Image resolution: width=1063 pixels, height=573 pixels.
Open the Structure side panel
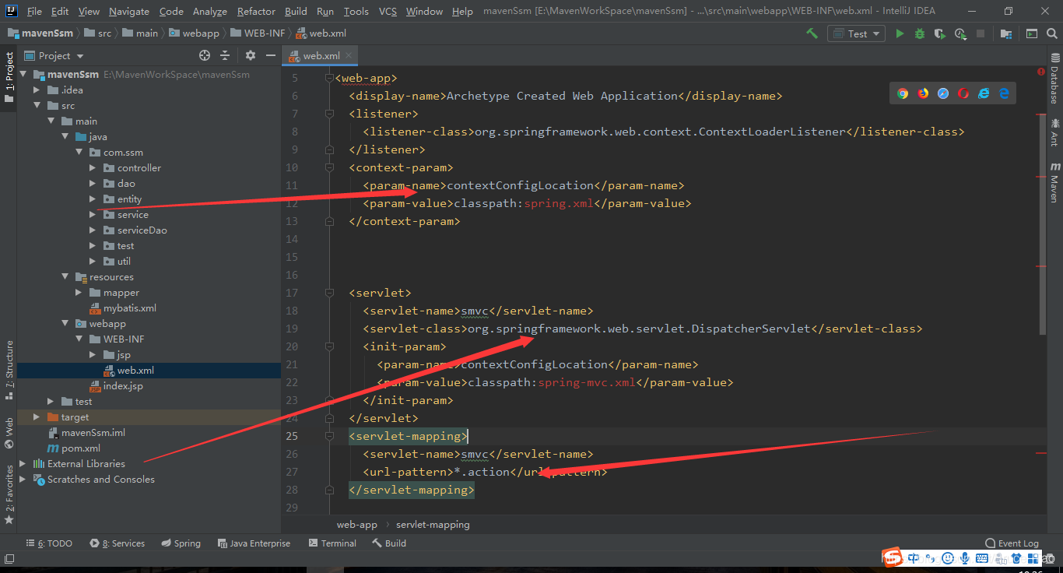pos(9,370)
